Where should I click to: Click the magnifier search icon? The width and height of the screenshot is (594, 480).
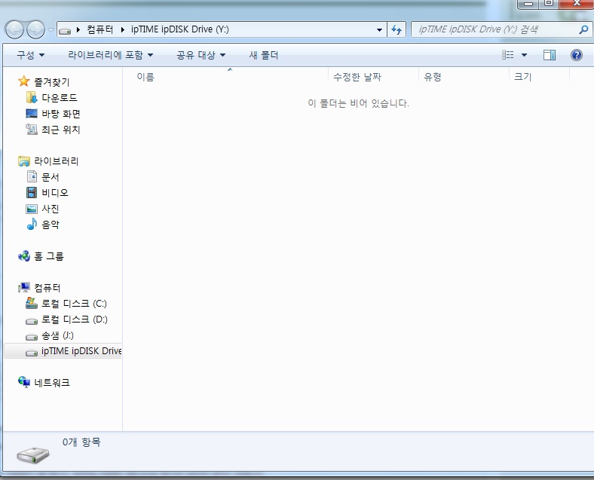coord(583,29)
